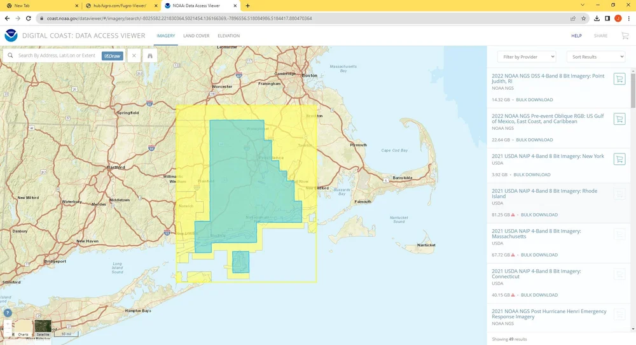Open 2022 Pre-event Oblique RGB result title
Image resolution: width=636 pixels, height=345 pixels.
pyautogui.click(x=548, y=118)
